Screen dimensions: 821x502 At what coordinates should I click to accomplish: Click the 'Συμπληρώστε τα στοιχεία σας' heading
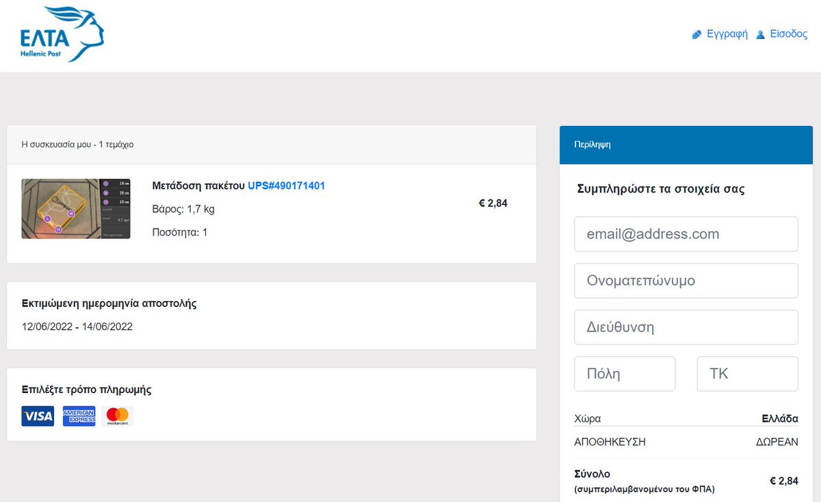point(661,189)
